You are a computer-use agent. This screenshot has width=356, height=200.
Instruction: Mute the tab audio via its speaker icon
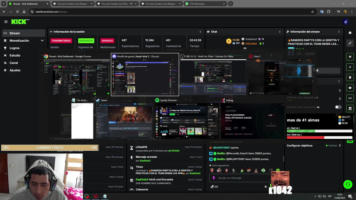[131, 4]
